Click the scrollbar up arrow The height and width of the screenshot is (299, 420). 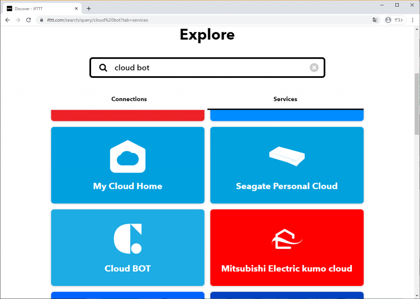click(417, 29)
